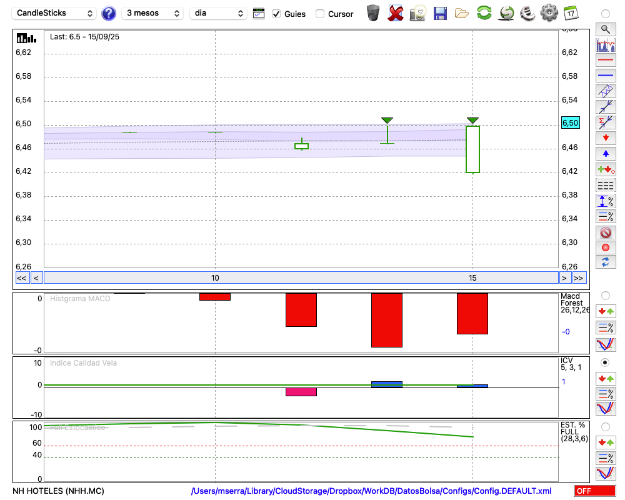Click the red OFF button
625x500 pixels.
594,491
